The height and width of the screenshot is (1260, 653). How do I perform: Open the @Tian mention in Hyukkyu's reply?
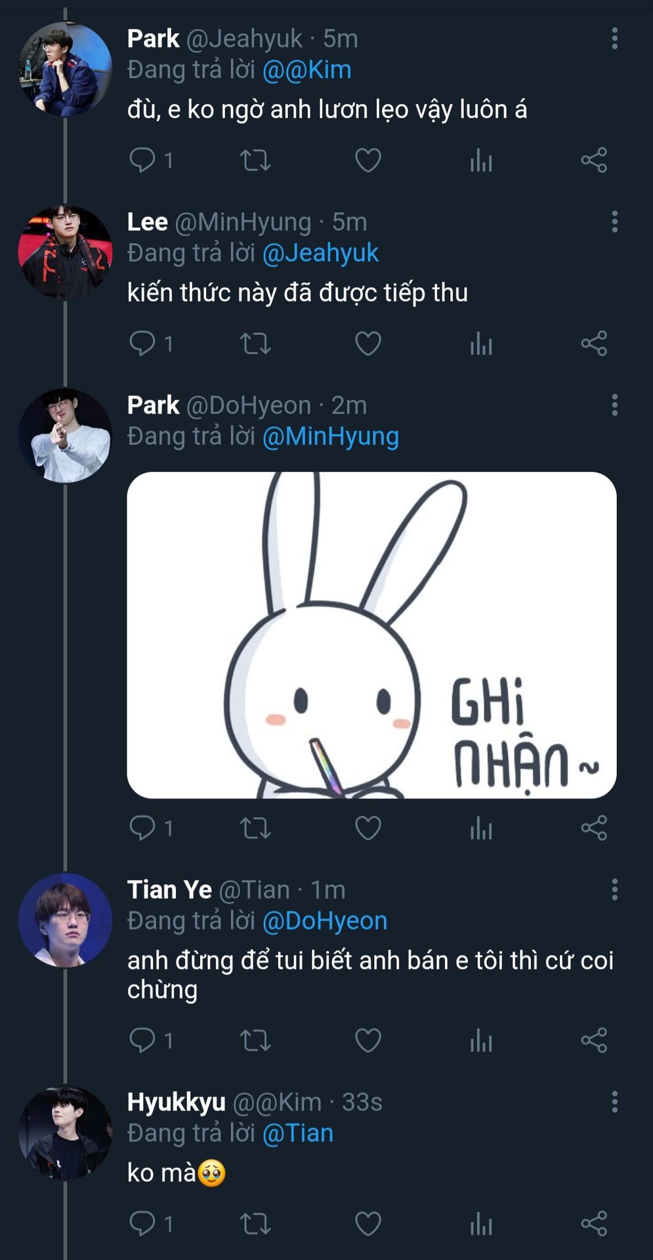click(x=298, y=1133)
